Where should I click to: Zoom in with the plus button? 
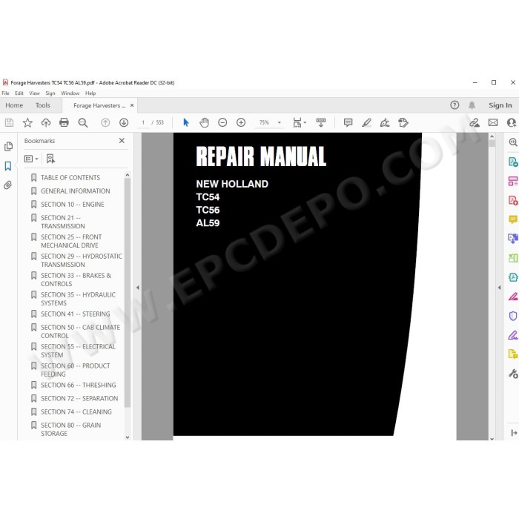pos(241,123)
